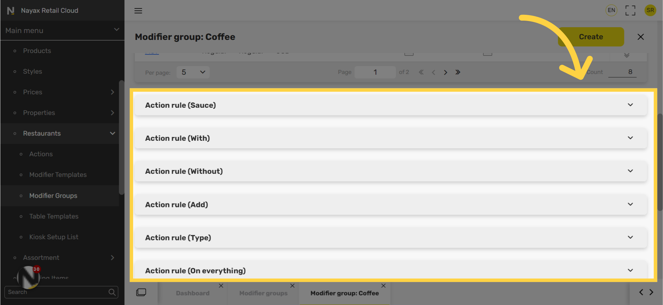Jump to last page double arrow
663x305 pixels.
point(458,72)
